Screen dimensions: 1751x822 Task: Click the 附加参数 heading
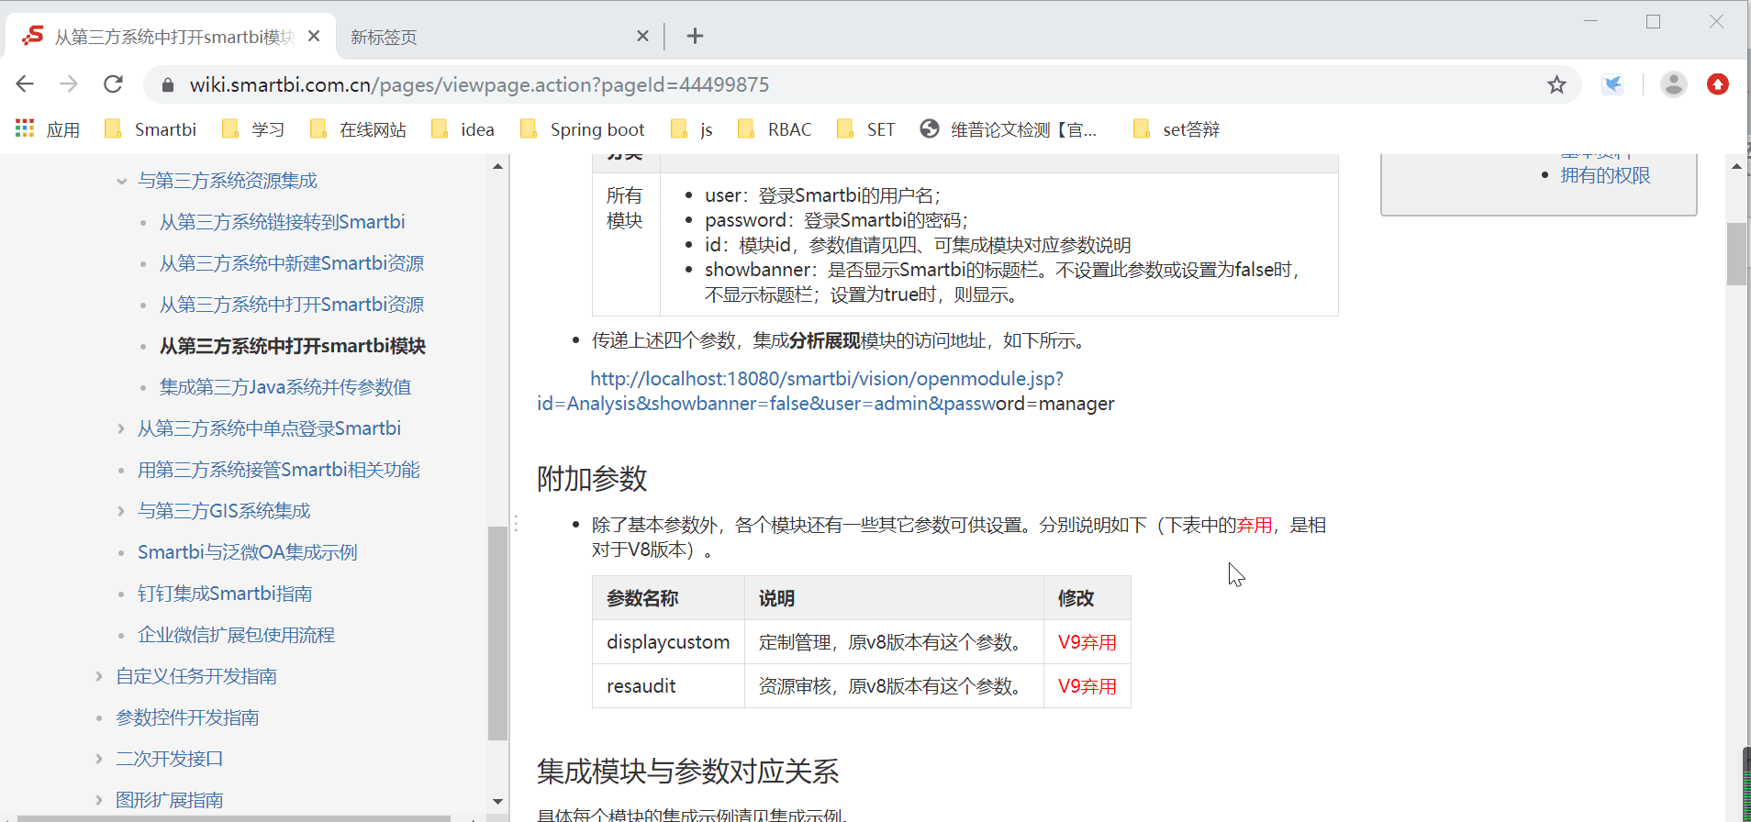(x=592, y=479)
